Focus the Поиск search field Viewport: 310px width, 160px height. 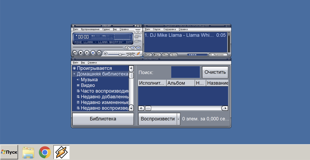[185, 72]
